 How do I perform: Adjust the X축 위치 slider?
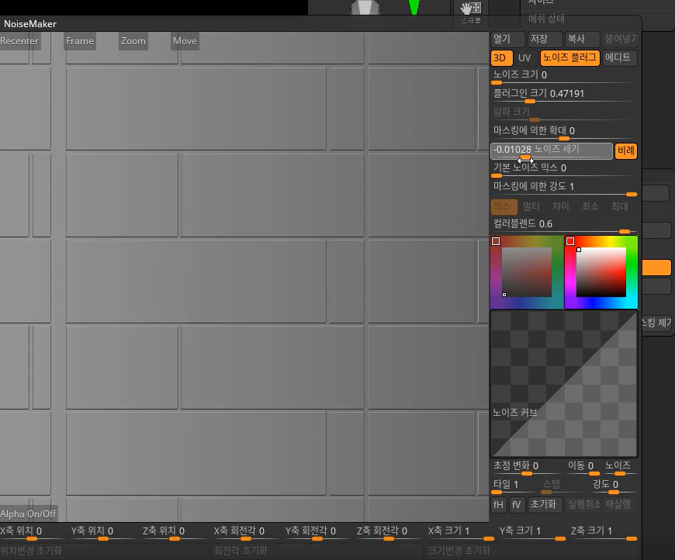tap(32, 533)
